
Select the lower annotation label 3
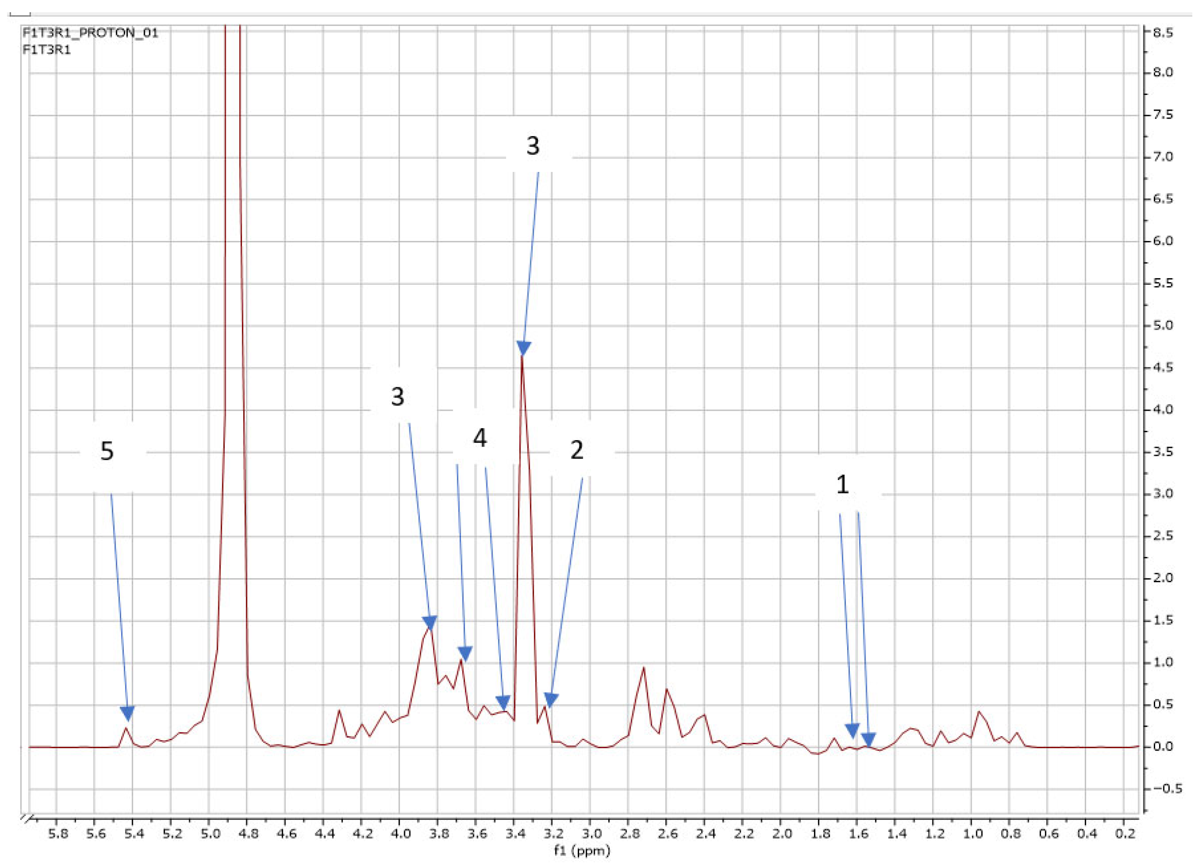tap(397, 396)
